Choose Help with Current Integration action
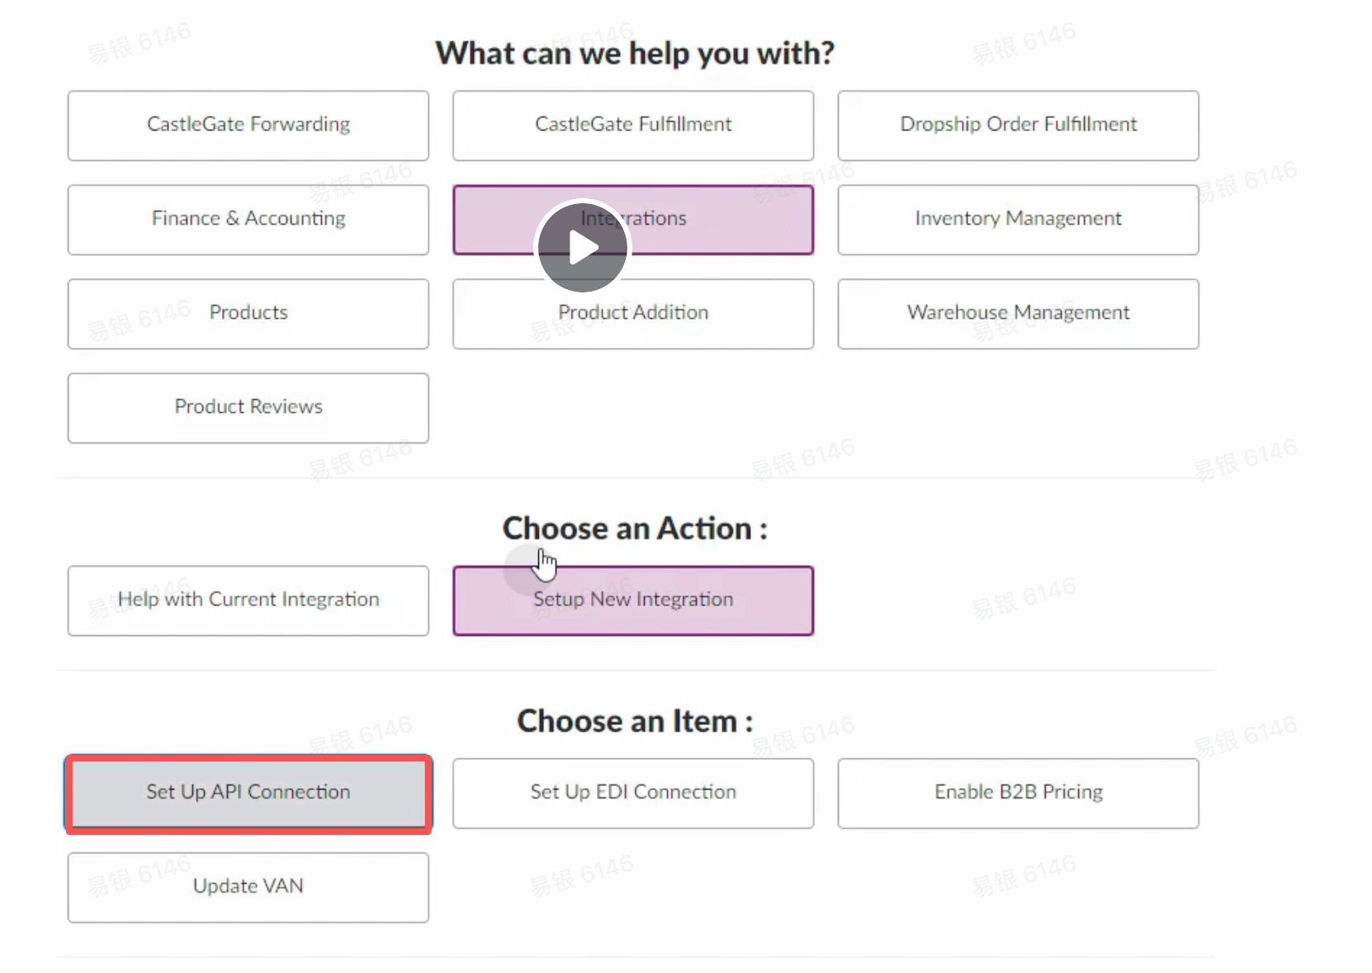The height and width of the screenshot is (973, 1372). pyautogui.click(x=248, y=600)
